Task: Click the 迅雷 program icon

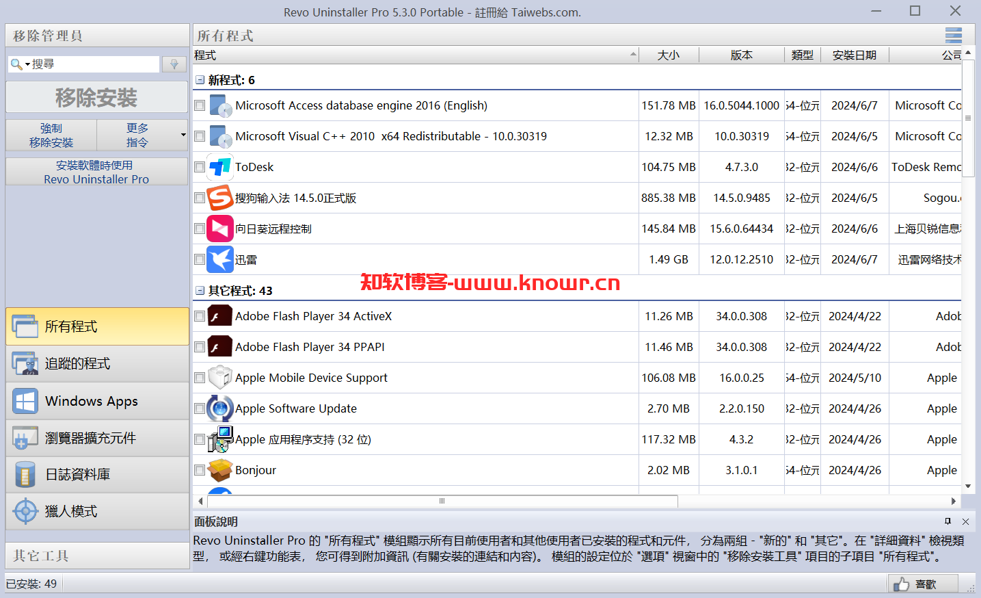Action: (220, 259)
